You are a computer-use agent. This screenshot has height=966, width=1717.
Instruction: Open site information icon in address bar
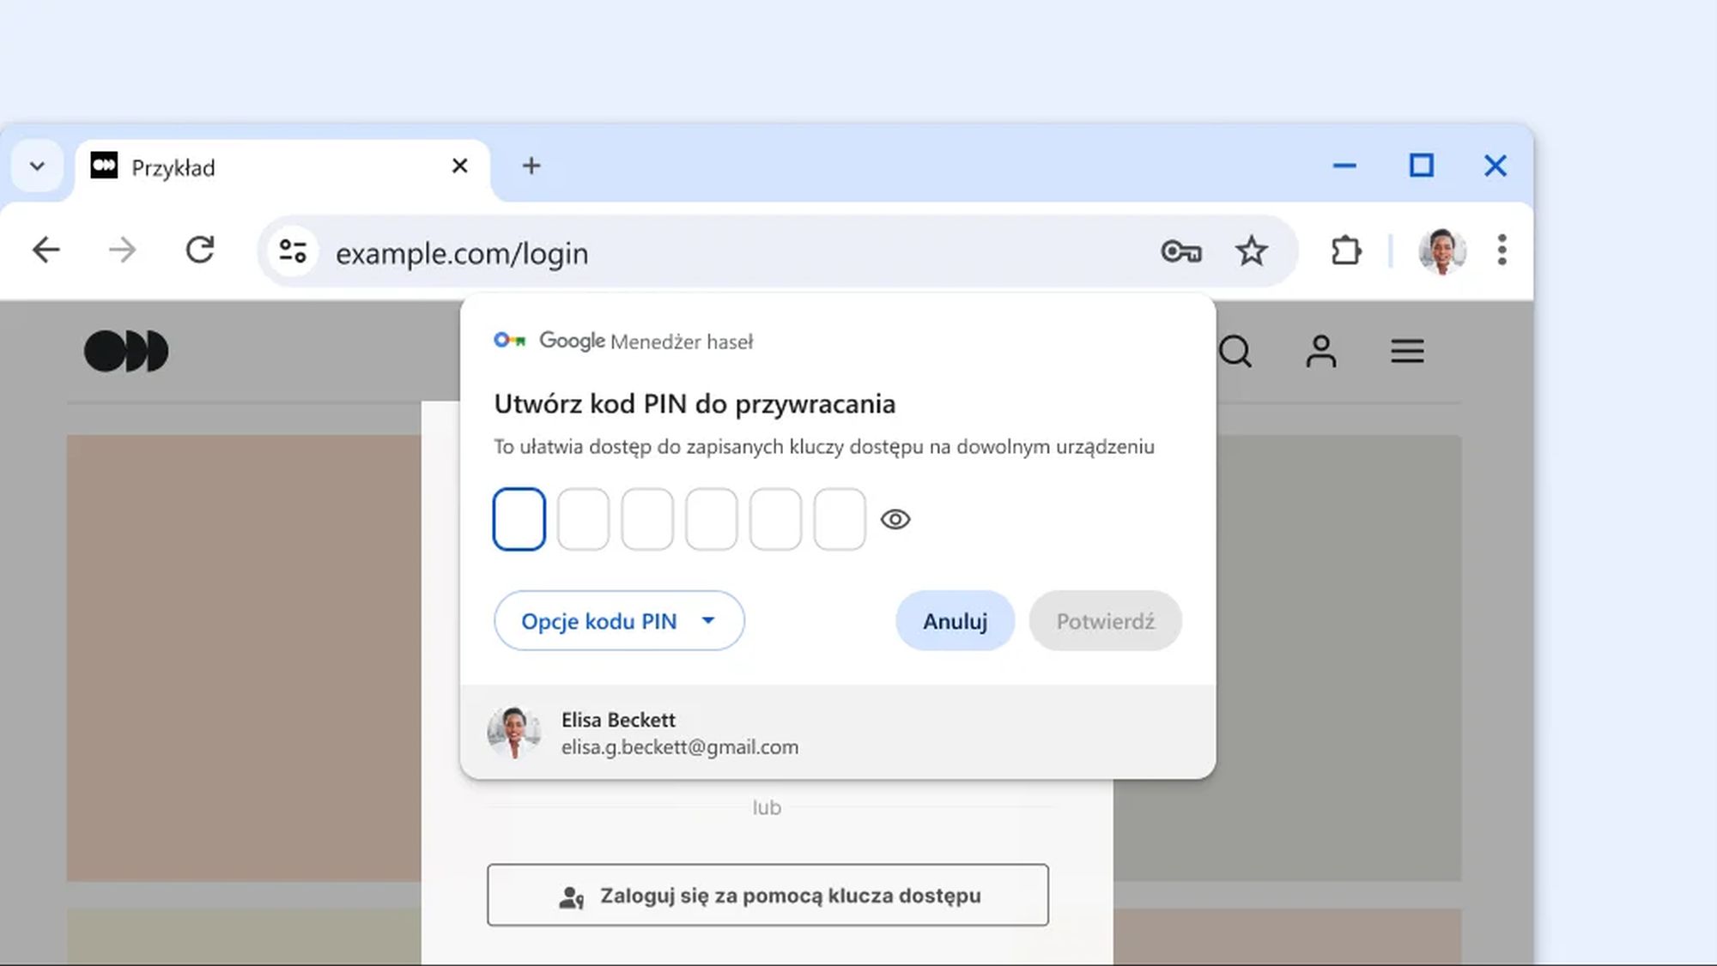tap(293, 251)
